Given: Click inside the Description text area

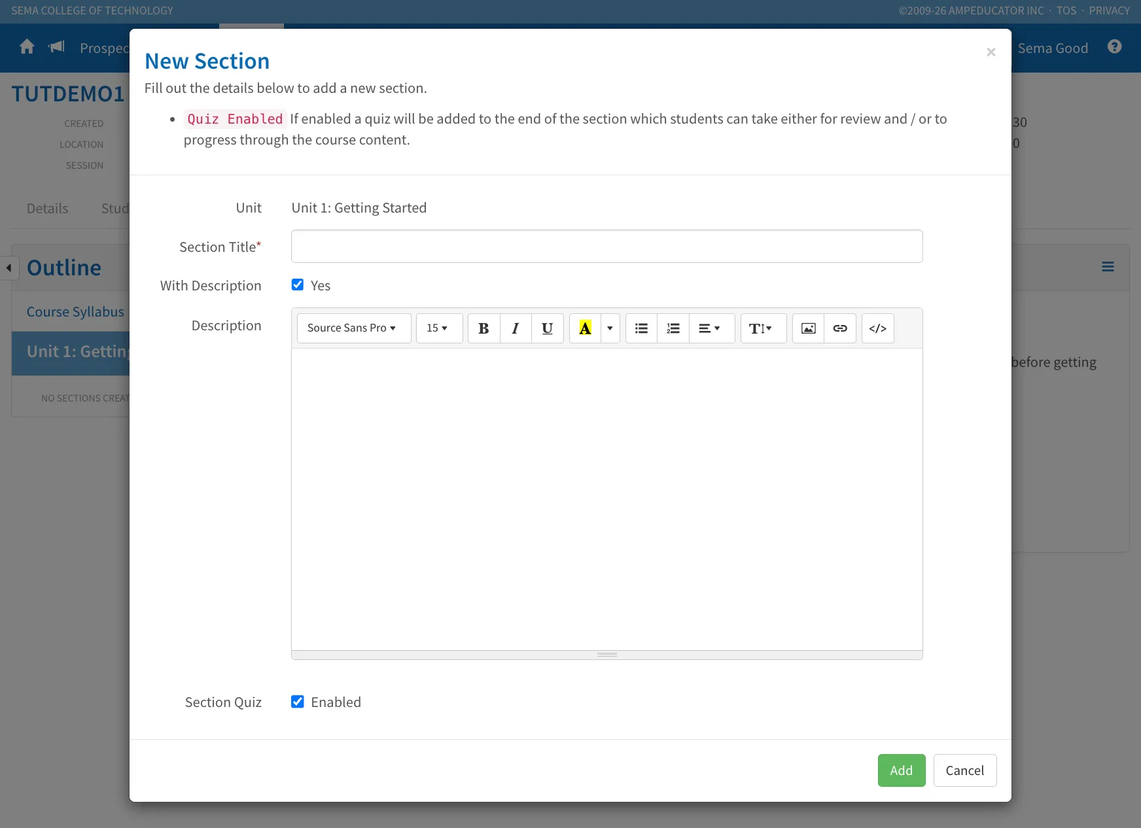Looking at the screenshot, I should point(607,499).
